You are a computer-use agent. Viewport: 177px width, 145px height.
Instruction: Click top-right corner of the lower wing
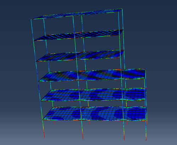[x=145, y=69]
